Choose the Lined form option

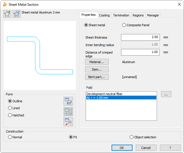point(10,108)
